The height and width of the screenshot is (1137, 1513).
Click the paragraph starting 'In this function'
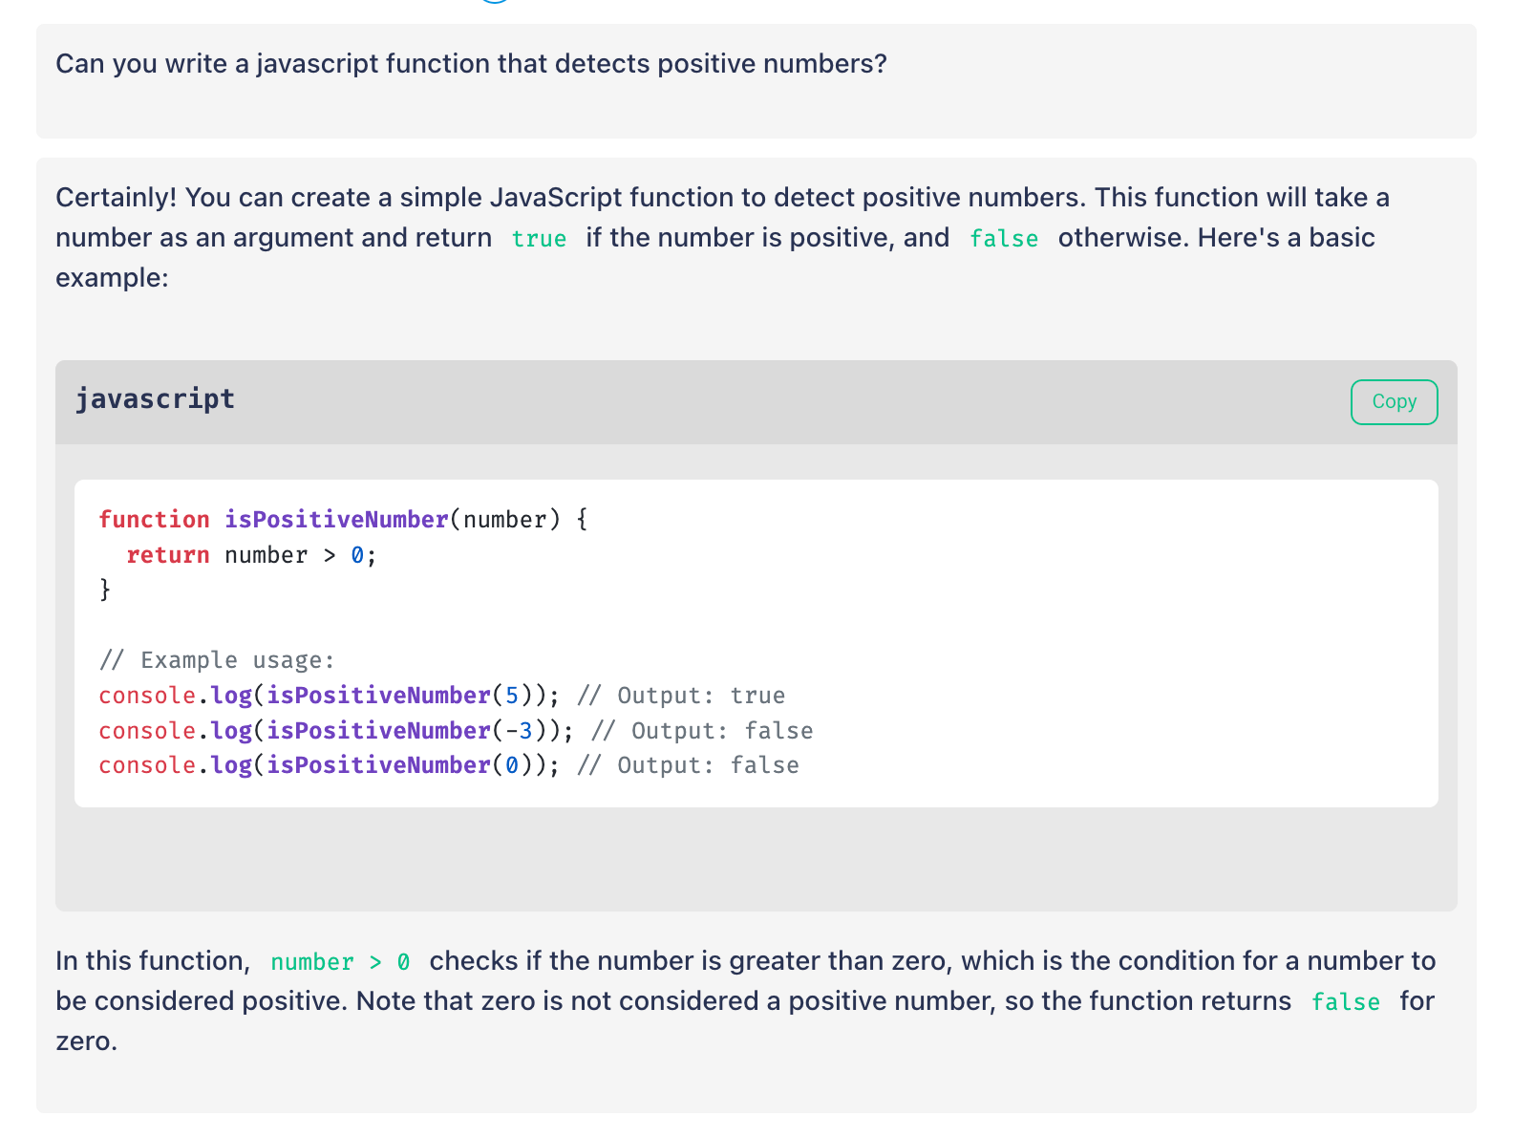coord(745,1001)
